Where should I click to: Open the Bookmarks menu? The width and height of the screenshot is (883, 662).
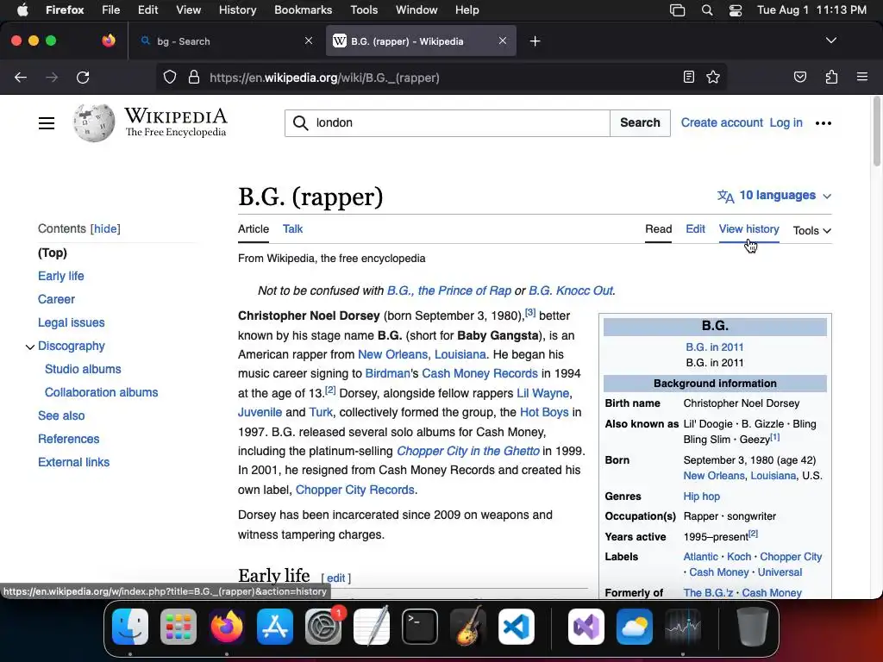click(303, 9)
